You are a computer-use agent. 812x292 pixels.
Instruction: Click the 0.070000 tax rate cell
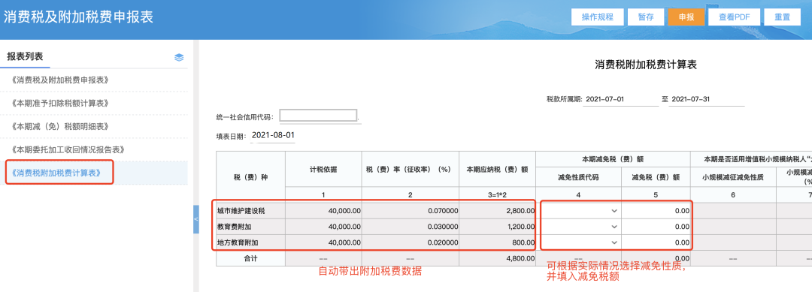[x=411, y=211]
